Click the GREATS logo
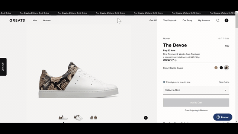 (17, 20)
